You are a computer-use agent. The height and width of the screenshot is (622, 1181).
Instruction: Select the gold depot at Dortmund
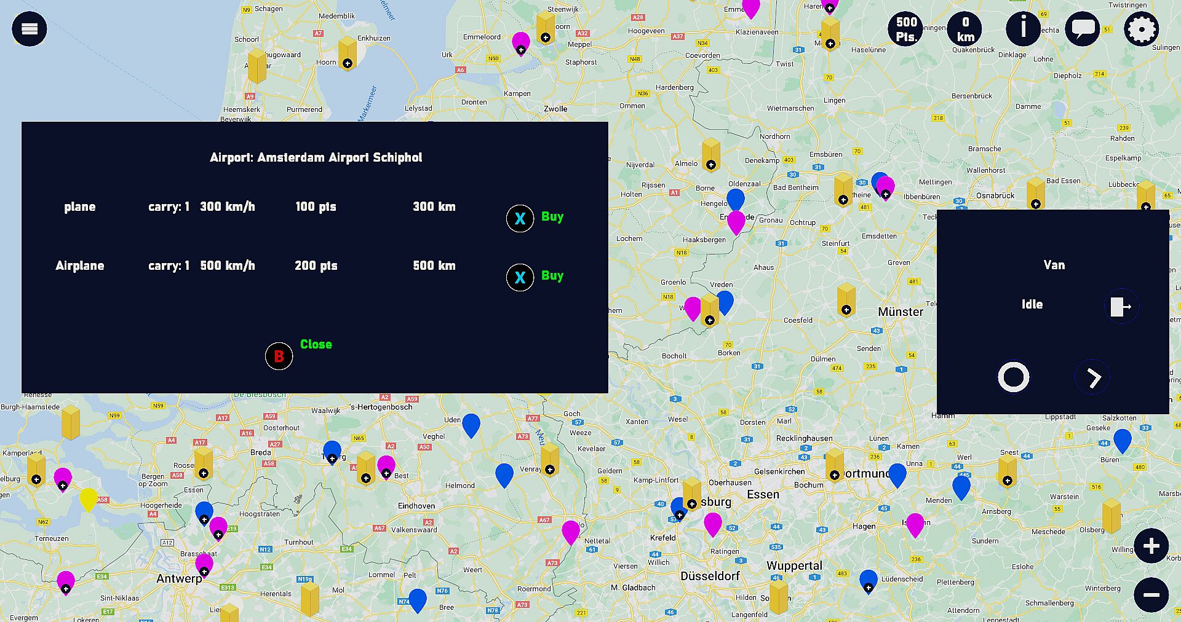835,465
